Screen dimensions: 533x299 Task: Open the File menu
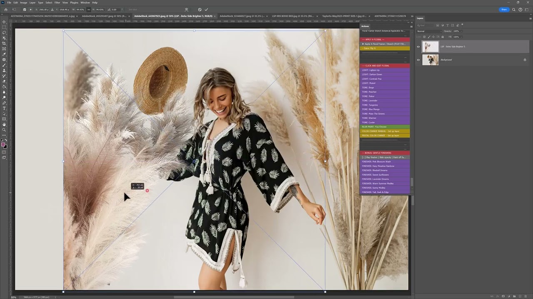tap(9, 2)
